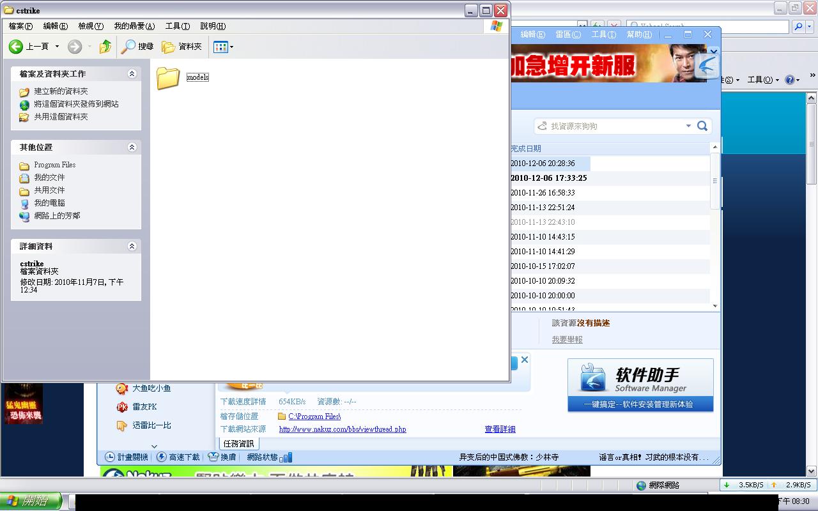This screenshot has width=818, height=511.
Task: Open the Search magnifier in toolbar
Action: pos(129,47)
